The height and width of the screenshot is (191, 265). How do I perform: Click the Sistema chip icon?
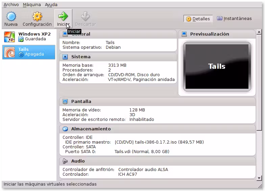(x=65, y=57)
